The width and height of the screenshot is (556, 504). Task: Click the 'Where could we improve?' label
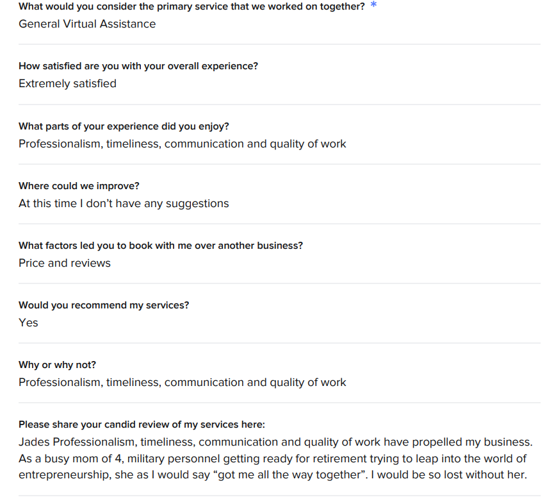point(79,186)
